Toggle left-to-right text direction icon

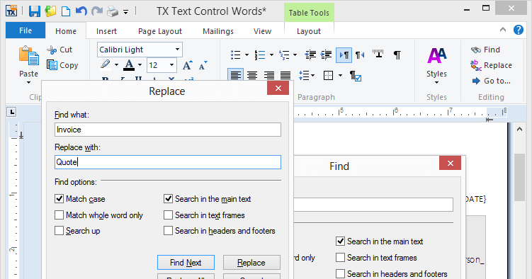click(x=344, y=55)
